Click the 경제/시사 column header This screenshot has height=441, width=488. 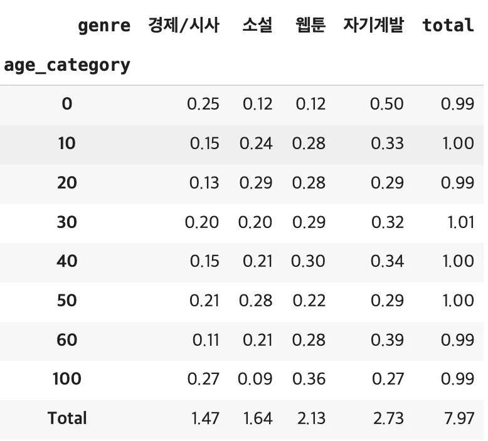[x=184, y=26]
